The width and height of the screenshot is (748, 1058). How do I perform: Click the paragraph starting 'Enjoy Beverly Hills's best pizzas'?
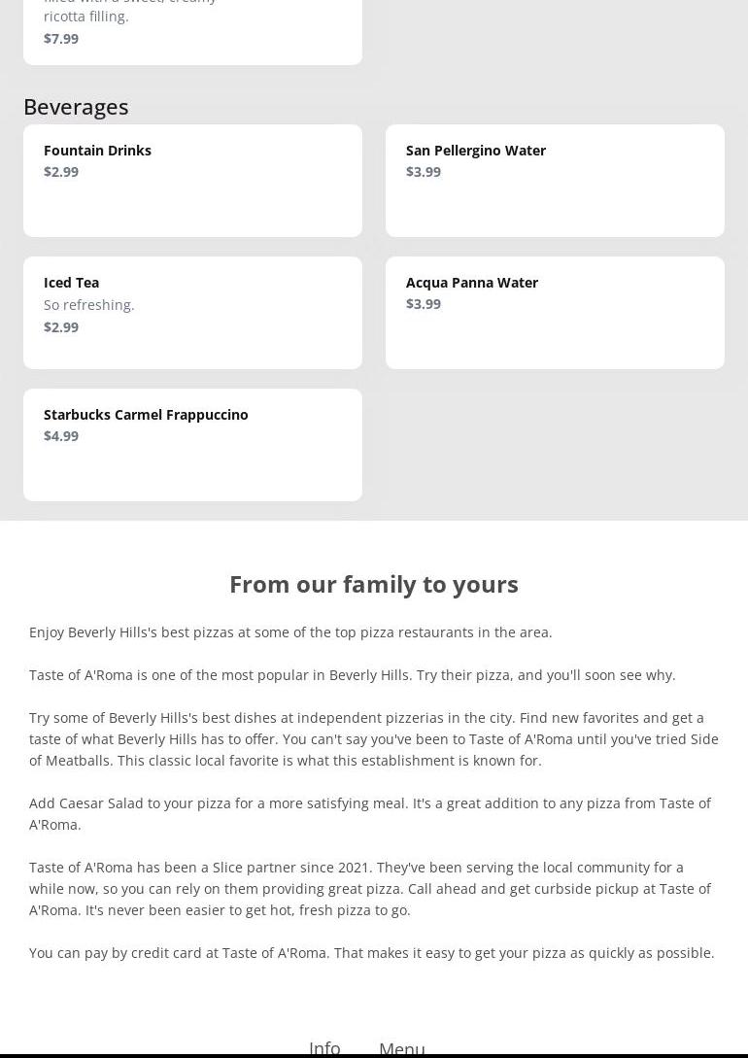(290, 631)
